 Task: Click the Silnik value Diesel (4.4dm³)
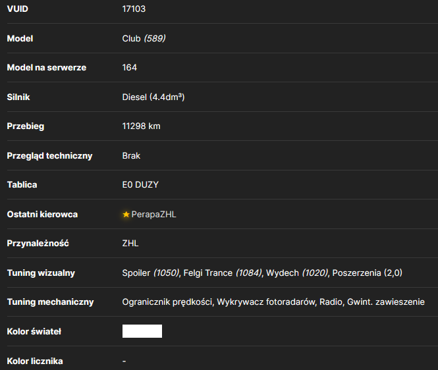153,97
